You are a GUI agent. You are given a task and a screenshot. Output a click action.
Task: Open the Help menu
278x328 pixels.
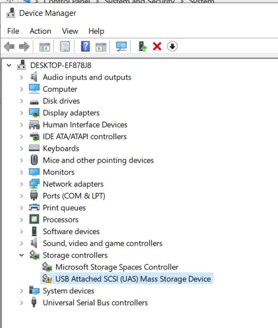tap(96, 31)
